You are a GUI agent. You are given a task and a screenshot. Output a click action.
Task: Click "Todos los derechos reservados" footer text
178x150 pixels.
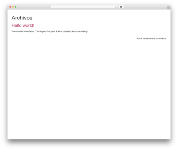[151, 39]
